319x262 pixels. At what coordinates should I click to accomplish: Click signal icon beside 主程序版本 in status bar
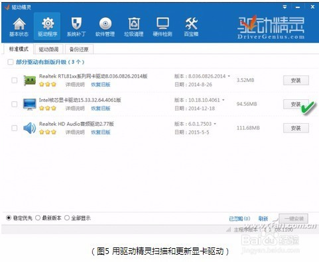click(229, 230)
